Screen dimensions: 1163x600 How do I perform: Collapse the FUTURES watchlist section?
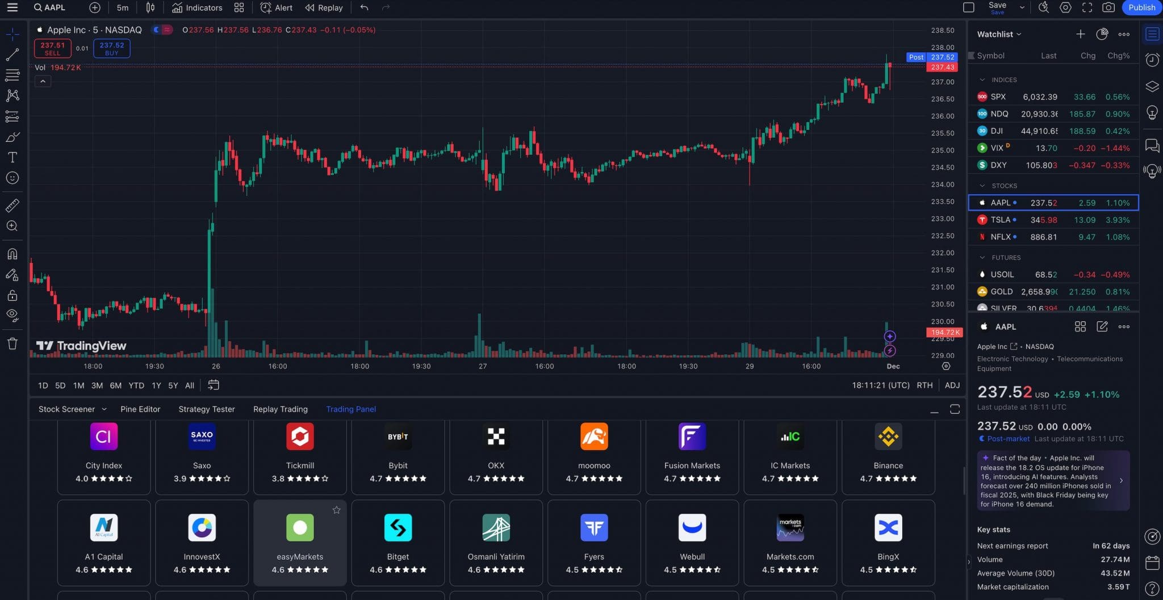coord(982,258)
